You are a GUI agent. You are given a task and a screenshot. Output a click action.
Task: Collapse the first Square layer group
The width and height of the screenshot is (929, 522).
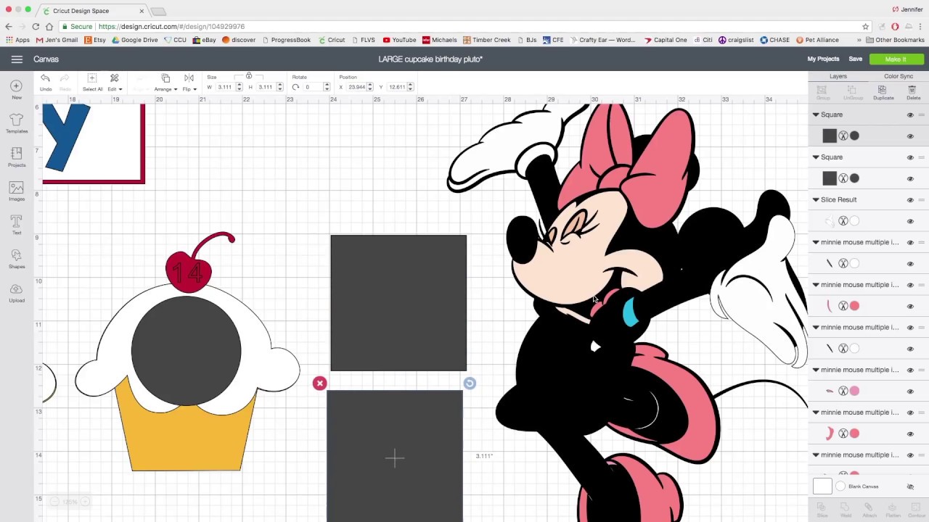coord(816,115)
